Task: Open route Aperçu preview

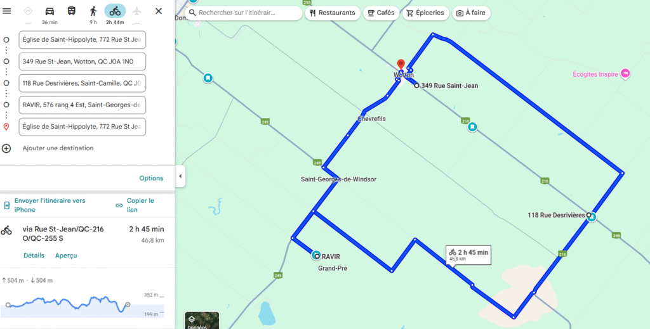Action: point(66,255)
